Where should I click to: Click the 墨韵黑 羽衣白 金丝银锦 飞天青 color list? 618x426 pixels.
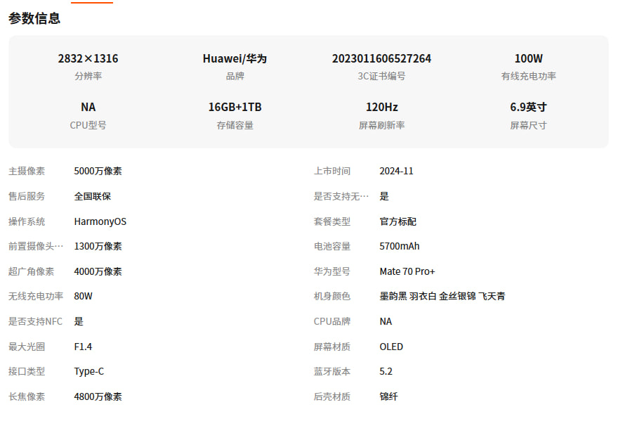point(442,296)
